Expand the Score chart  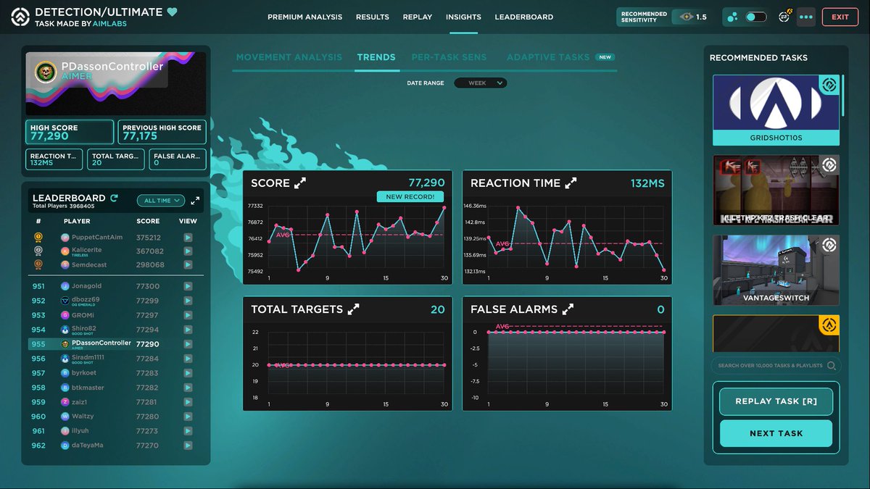300,183
